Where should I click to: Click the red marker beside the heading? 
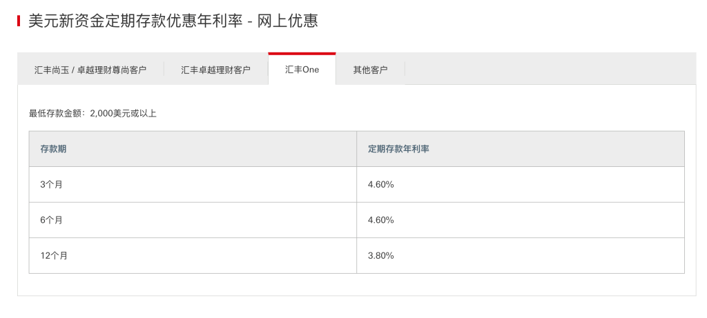pyautogui.click(x=19, y=21)
